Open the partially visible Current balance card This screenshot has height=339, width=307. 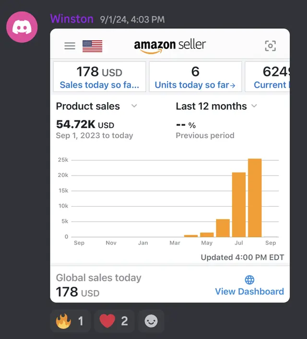267,77
